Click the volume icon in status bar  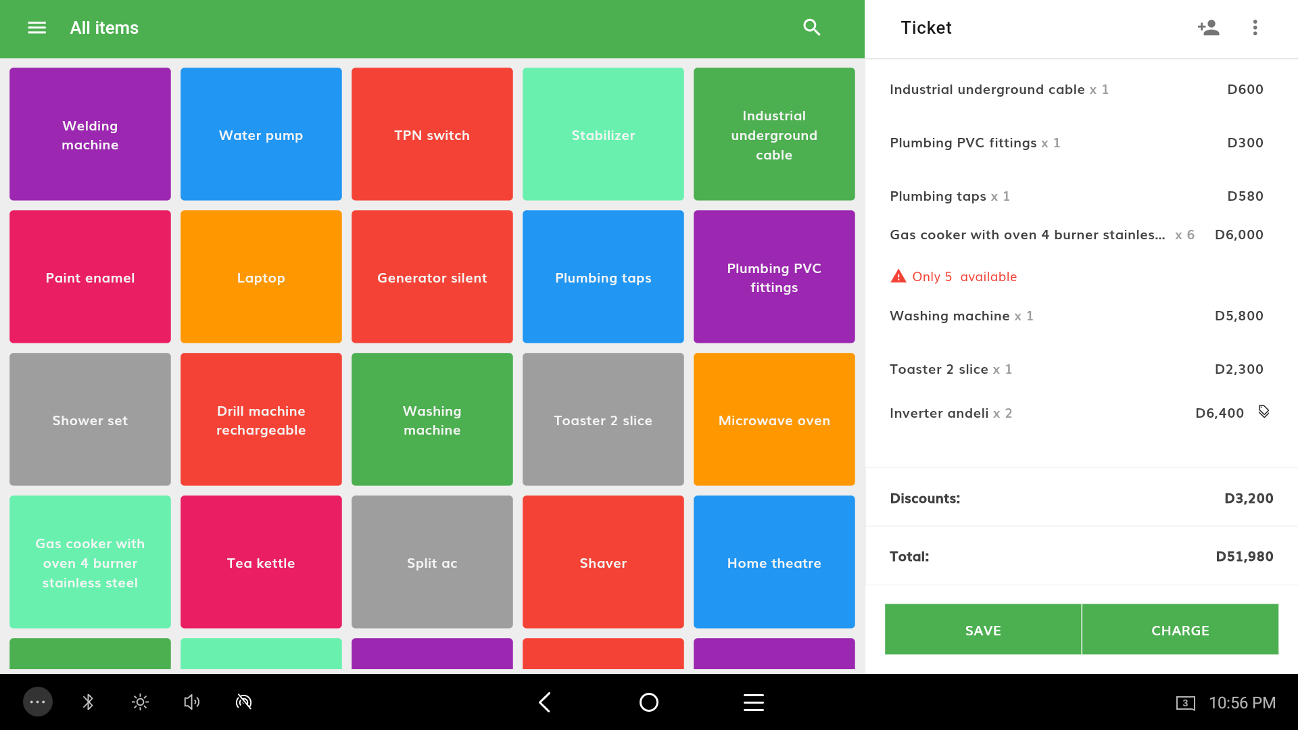pos(191,702)
